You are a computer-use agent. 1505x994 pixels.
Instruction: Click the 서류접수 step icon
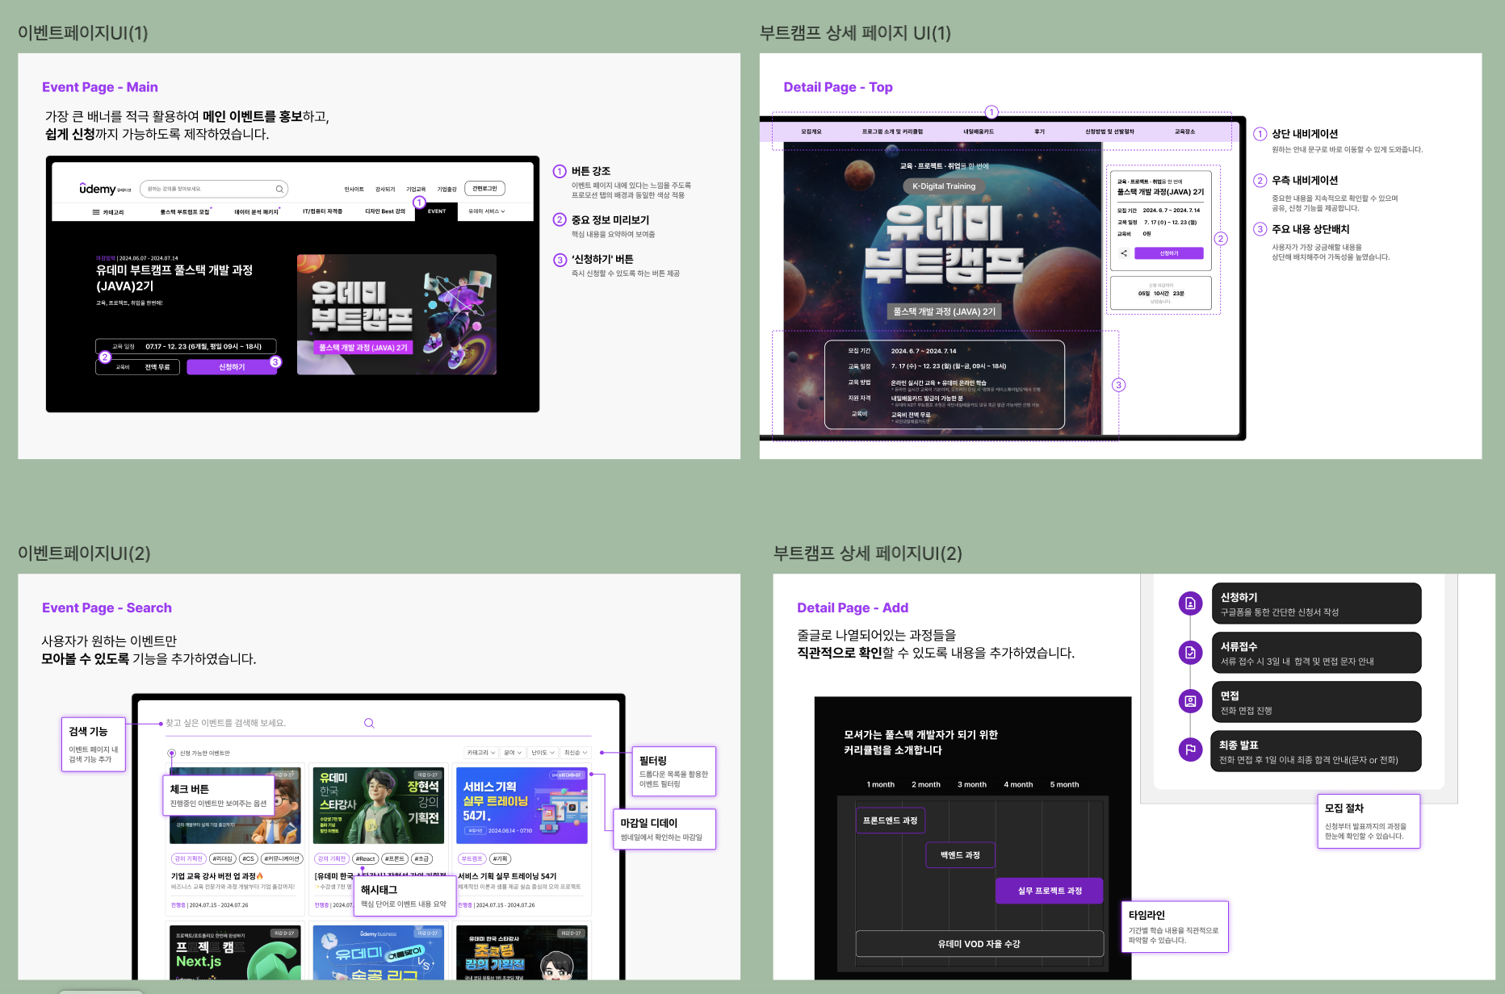(x=1190, y=652)
